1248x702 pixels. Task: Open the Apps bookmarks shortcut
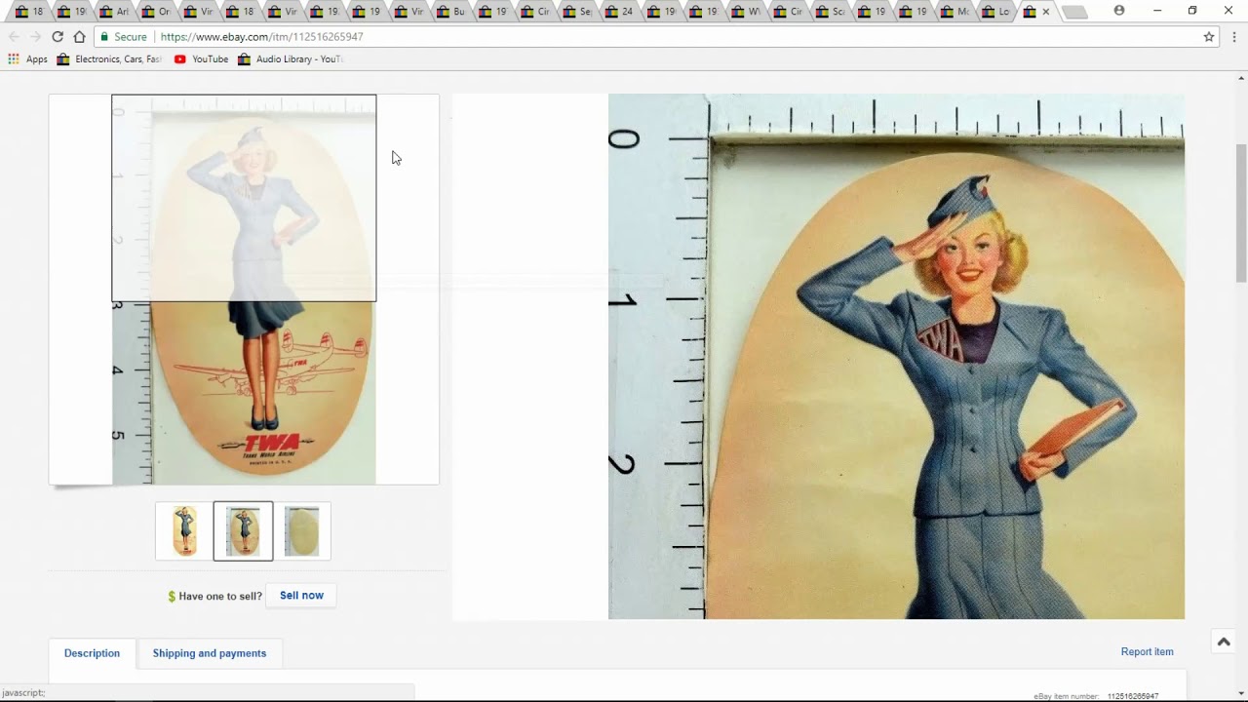click(x=27, y=59)
